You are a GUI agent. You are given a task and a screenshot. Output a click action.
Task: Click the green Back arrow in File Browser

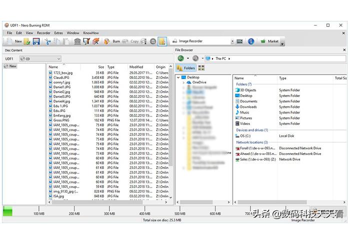[x=180, y=58]
